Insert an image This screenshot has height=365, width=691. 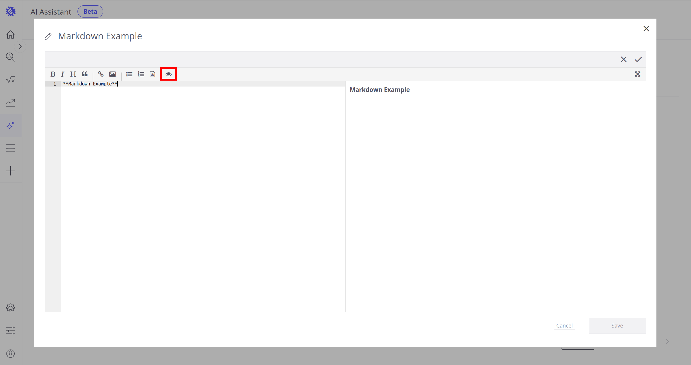point(113,74)
